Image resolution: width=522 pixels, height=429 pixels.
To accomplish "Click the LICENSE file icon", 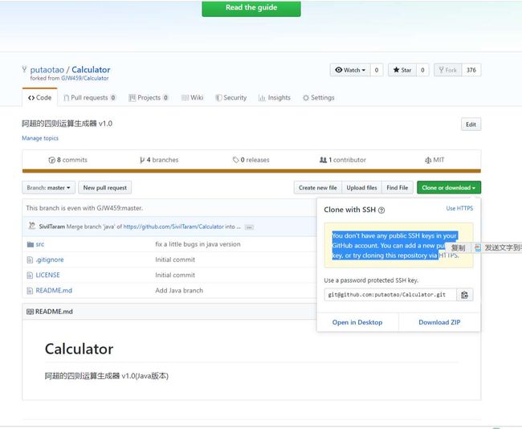I will (30, 275).
